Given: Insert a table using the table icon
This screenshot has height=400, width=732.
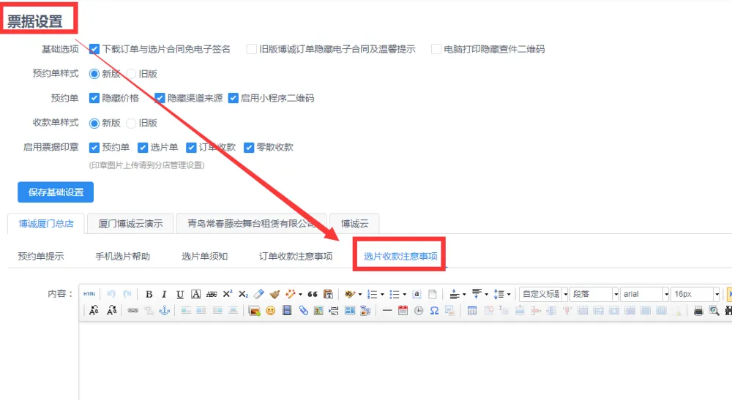Looking at the screenshot, I should (472, 311).
